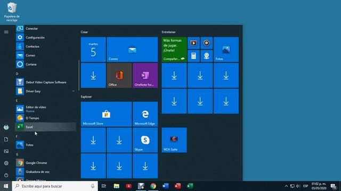This screenshot has width=341, height=191.
Task: Open Word from the taskbar
Action: (165, 186)
